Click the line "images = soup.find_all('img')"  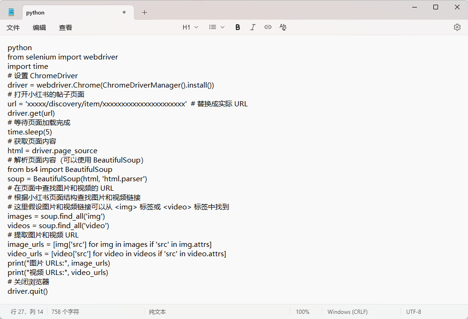click(x=56, y=216)
